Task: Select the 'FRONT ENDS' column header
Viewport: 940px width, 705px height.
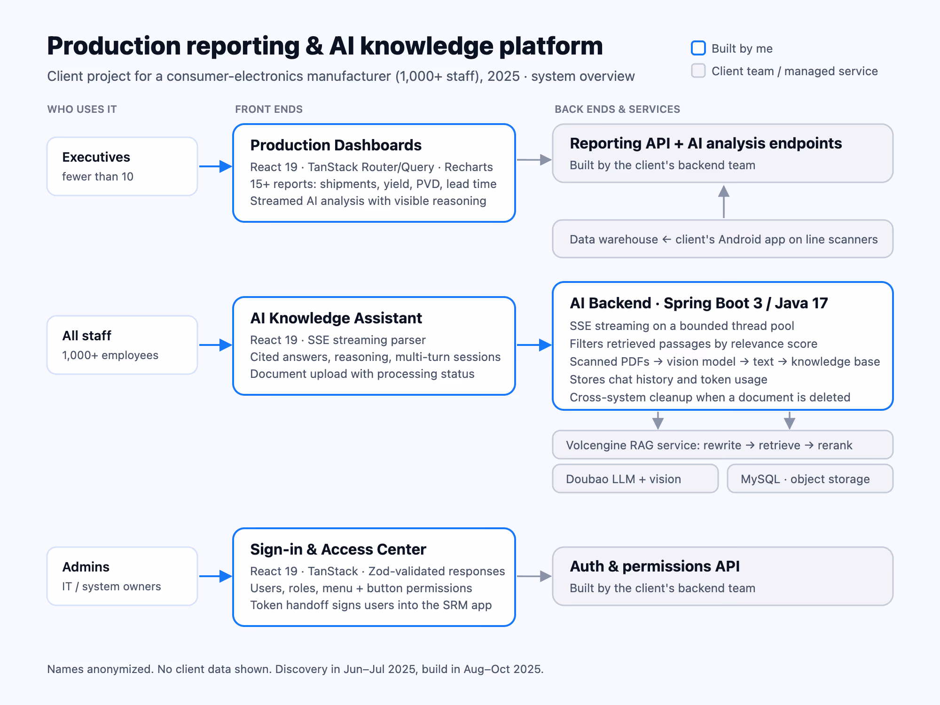Action: pos(269,109)
